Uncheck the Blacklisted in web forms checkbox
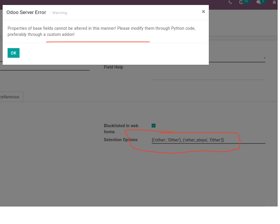Image resolution: width=280 pixels, height=224 pixels. point(153,126)
